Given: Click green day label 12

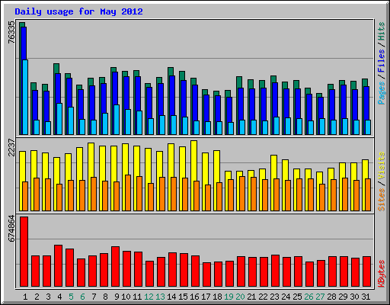Looking at the screenshot, I should (149, 297).
